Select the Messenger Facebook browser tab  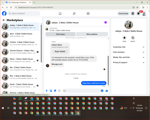[x=18, y=2]
